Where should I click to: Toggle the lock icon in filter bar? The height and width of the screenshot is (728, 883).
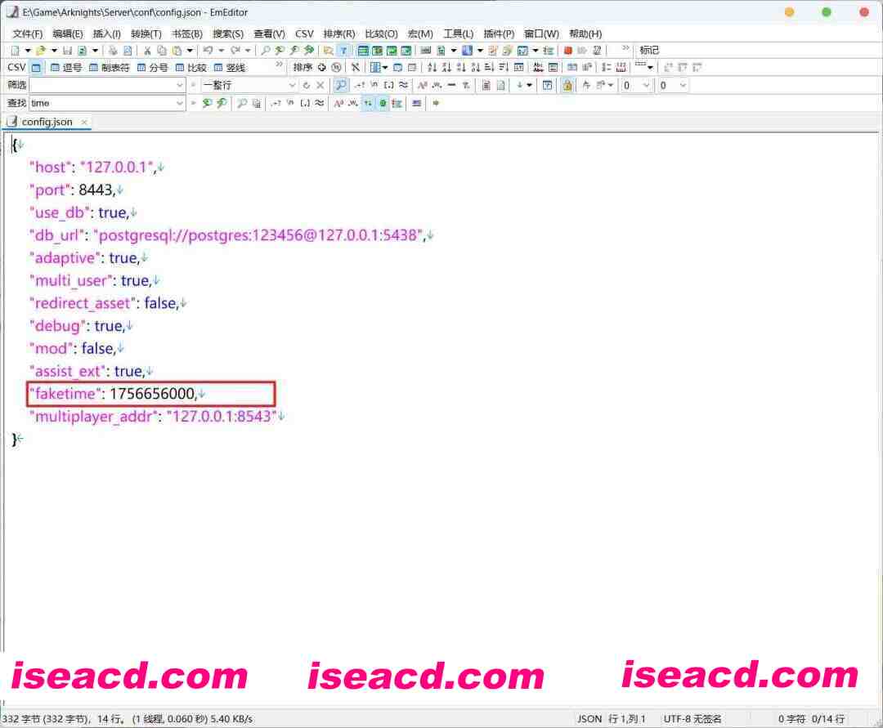[x=567, y=85]
